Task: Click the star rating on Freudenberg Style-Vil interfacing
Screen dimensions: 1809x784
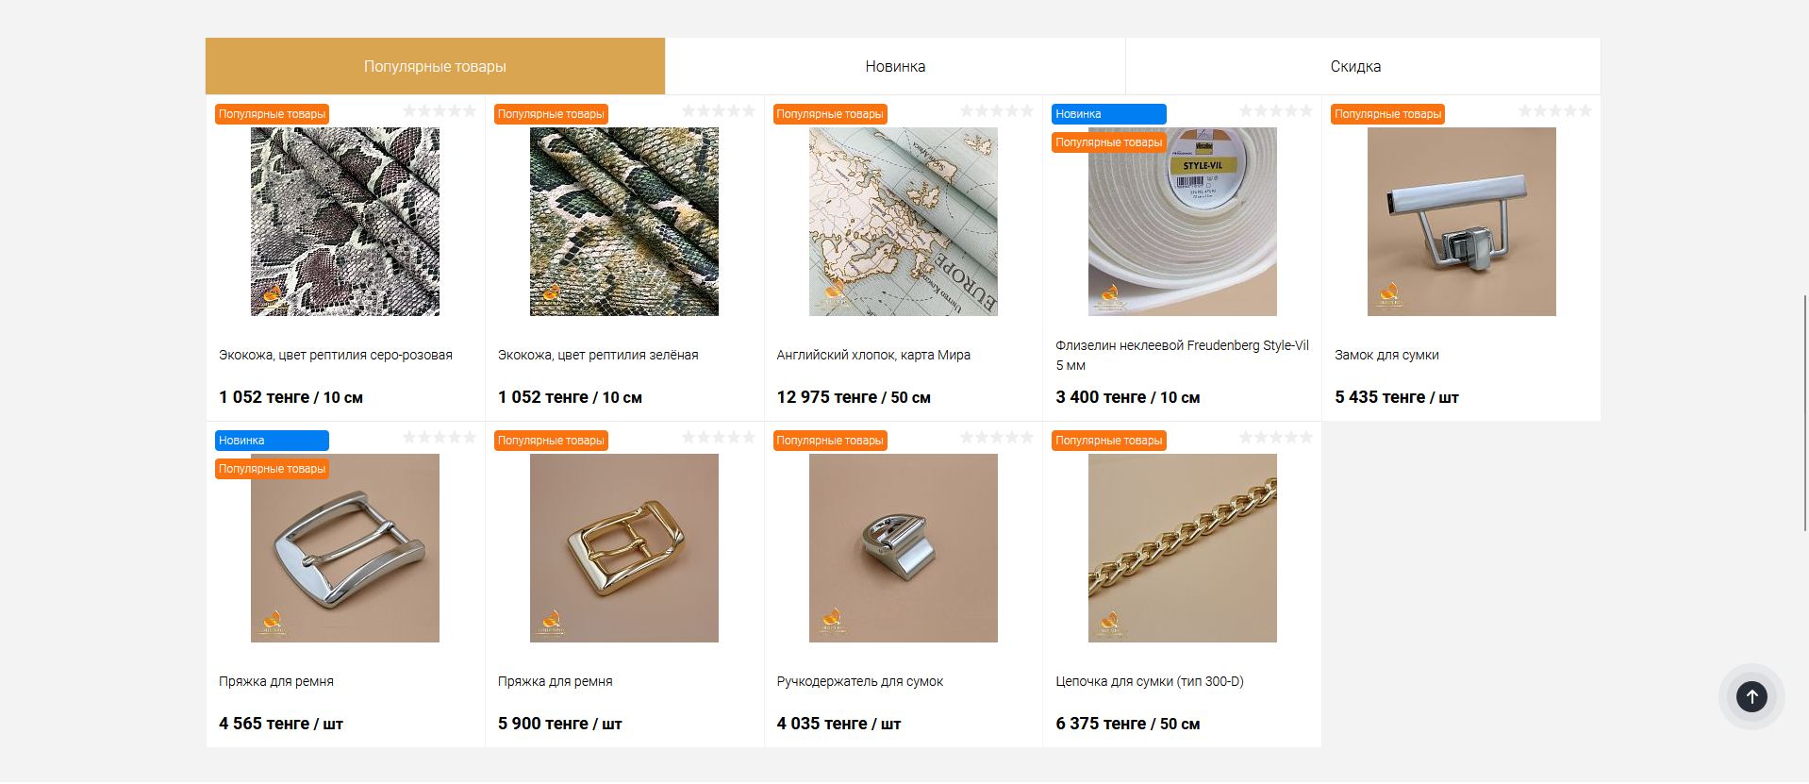Action: [x=1276, y=111]
